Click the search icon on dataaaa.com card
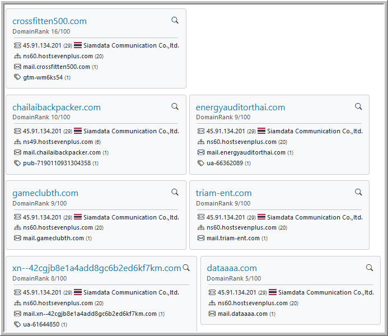Viewport: 388px width, 336px height. tap(370, 268)
